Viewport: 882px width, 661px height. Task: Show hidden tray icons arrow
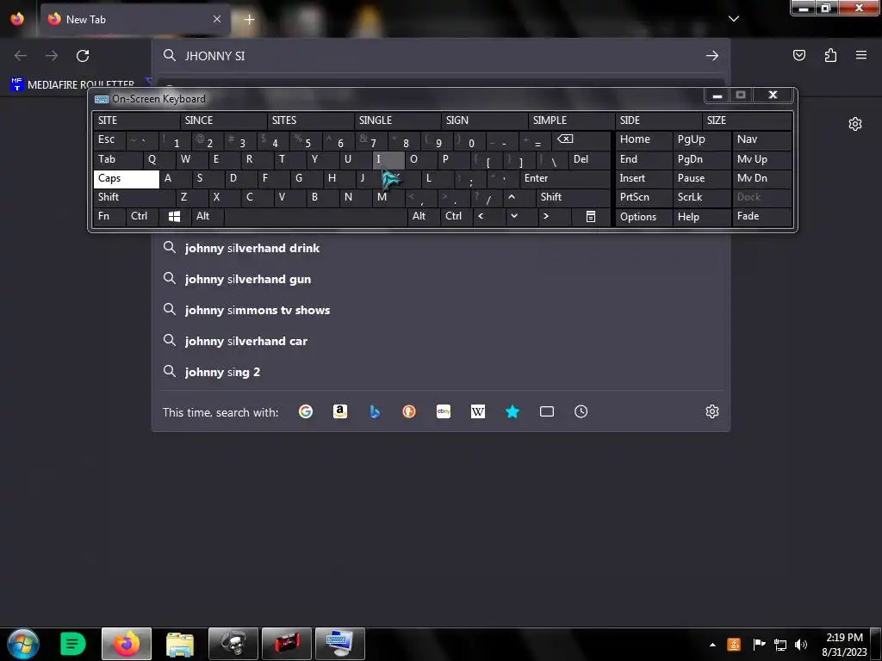pos(712,644)
